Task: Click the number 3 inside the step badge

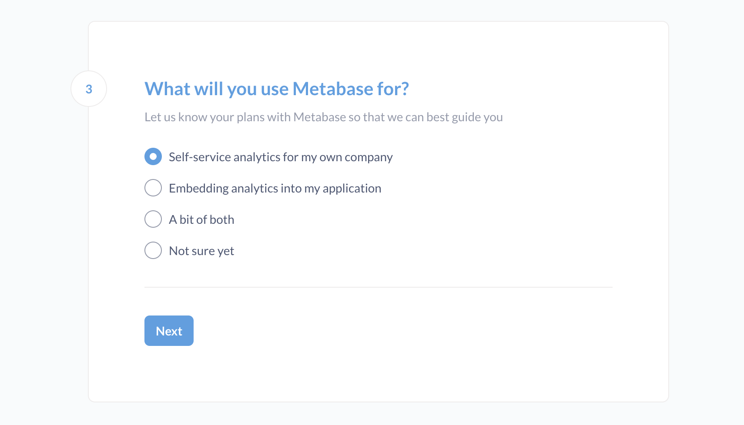Action: click(x=89, y=89)
